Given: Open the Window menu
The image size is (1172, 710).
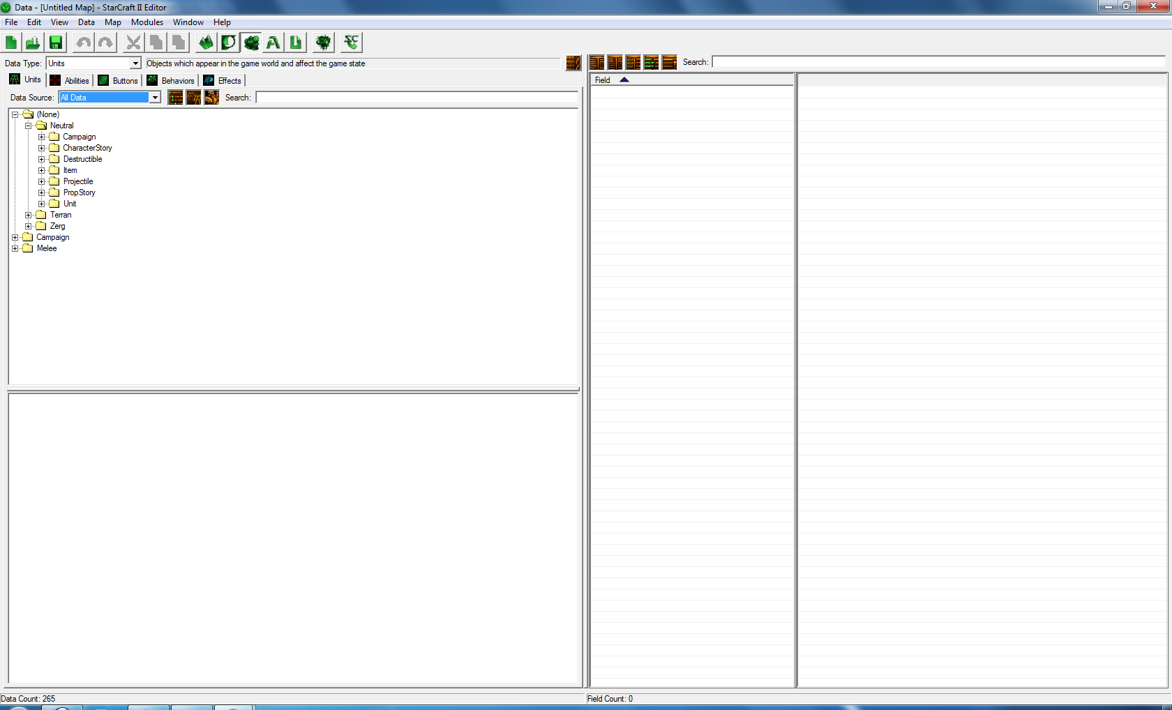Looking at the screenshot, I should 188,22.
